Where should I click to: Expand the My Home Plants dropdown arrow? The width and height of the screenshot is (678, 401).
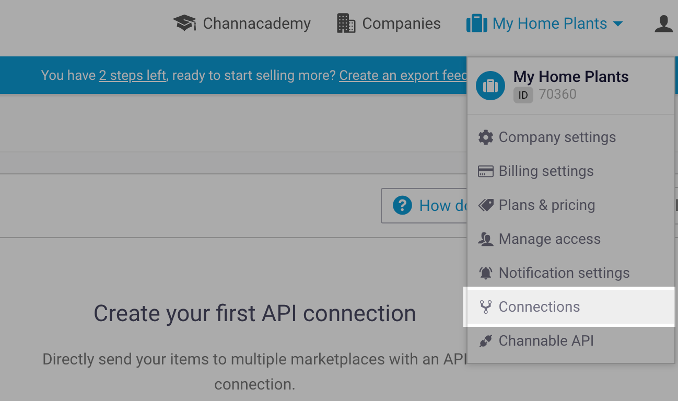[618, 23]
